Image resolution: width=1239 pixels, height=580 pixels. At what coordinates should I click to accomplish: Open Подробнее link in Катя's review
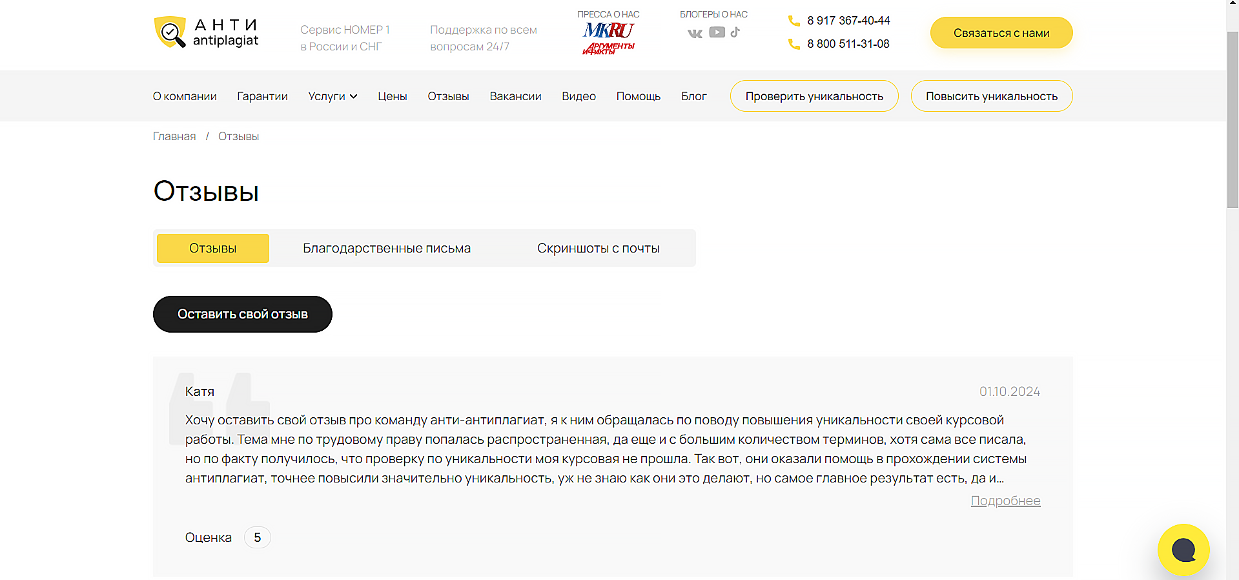(1005, 501)
